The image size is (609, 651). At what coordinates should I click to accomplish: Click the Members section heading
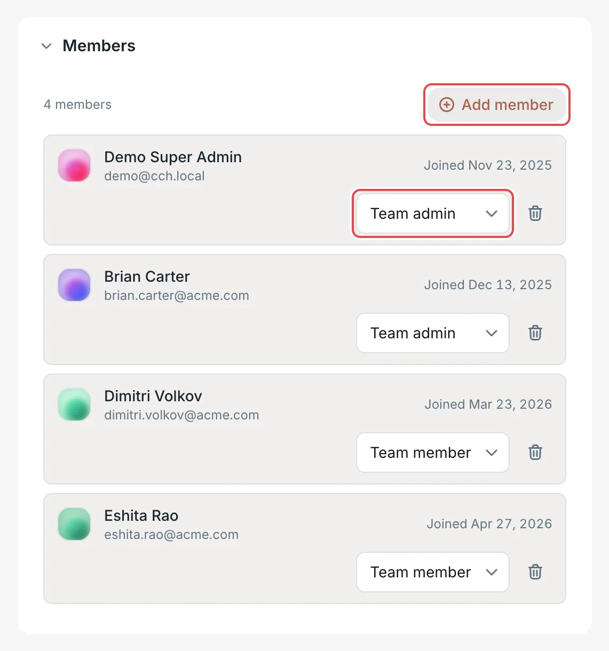tap(99, 46)
